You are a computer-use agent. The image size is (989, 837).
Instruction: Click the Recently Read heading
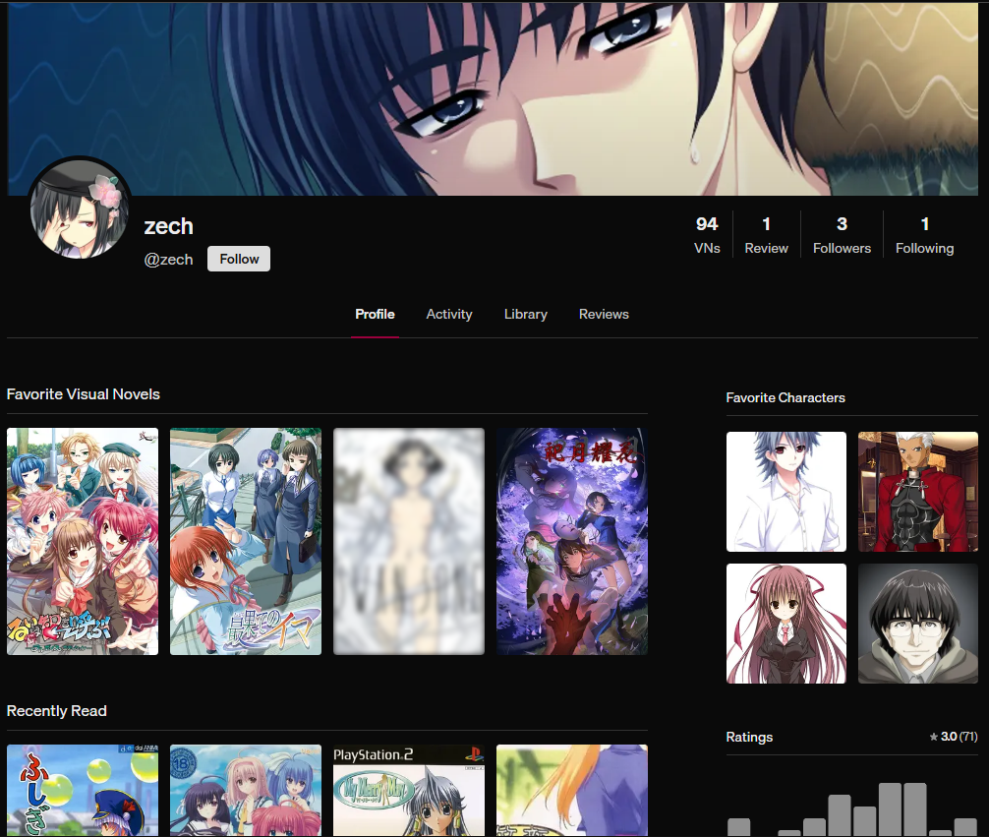57,711
